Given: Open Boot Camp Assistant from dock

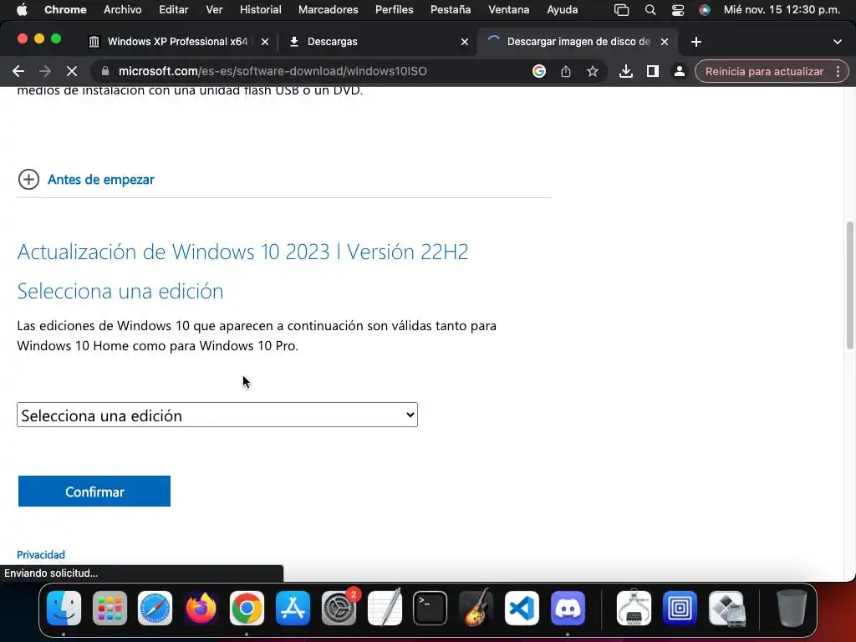Looking at the screenshot, I should click(x=726, y=608).
